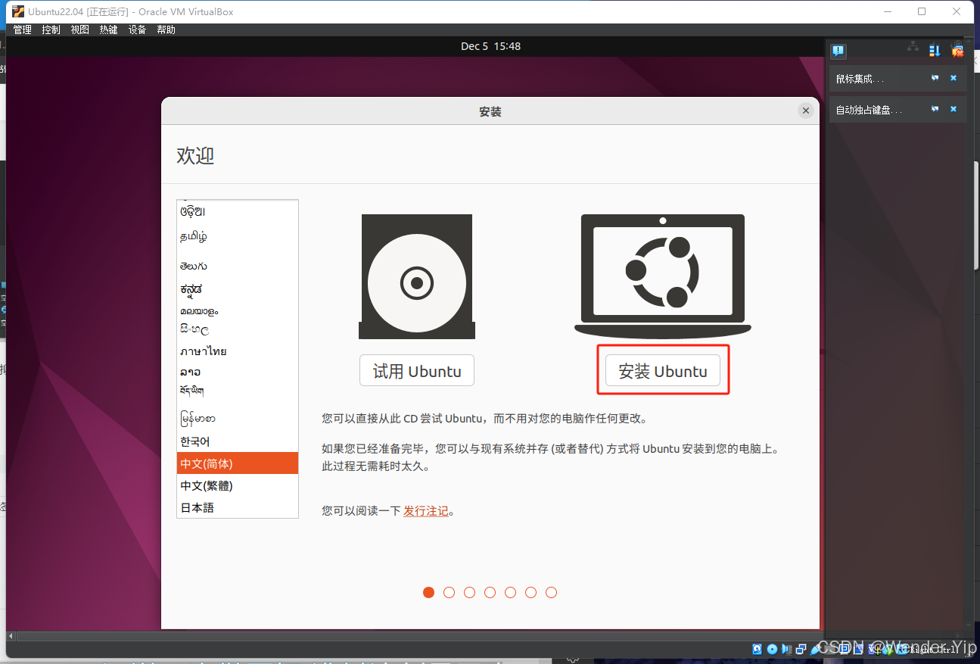980x664 pixels.
Task: Select മലയാളം in the language list
Action: pos(238,310)
